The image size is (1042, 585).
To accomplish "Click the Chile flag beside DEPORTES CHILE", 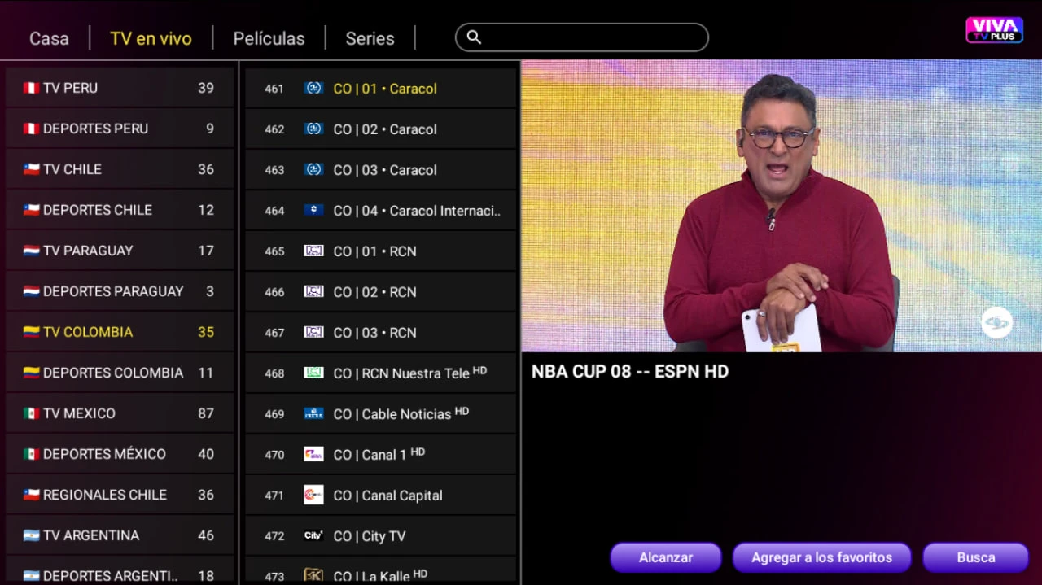I will click(31, 210).
